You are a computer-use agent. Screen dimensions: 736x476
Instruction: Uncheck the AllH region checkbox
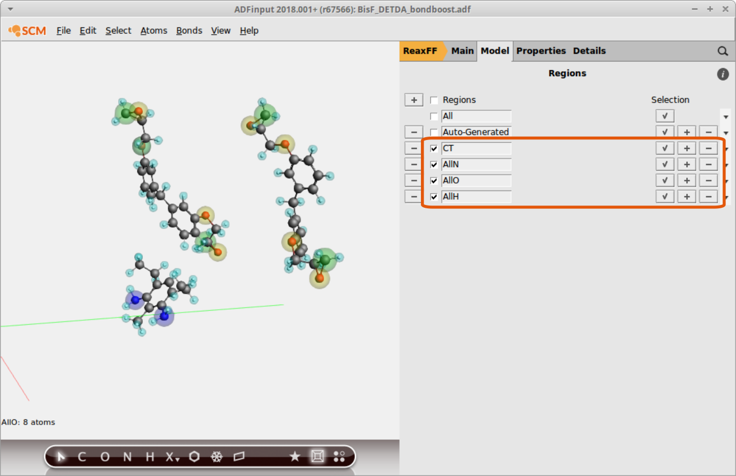click(x=434, y=198)
